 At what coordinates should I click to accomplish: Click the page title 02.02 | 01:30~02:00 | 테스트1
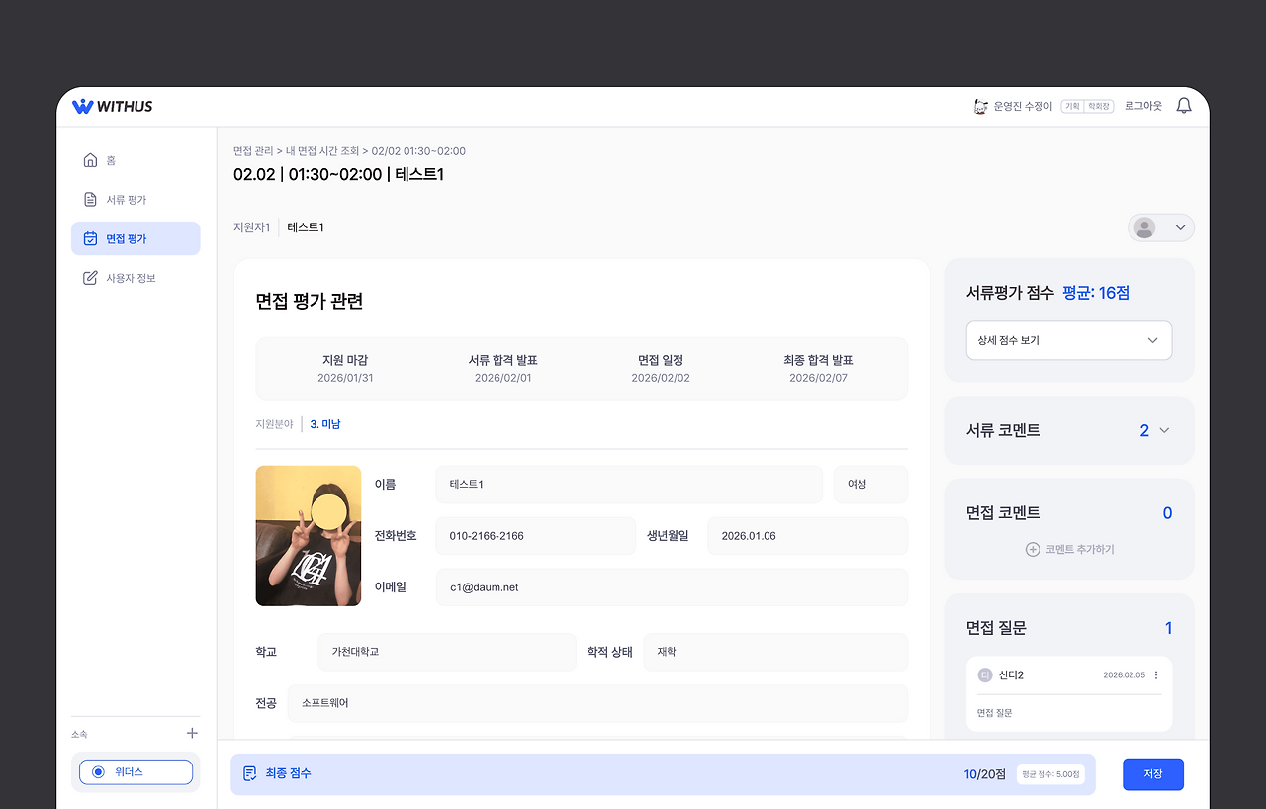(x=338, y=175)
